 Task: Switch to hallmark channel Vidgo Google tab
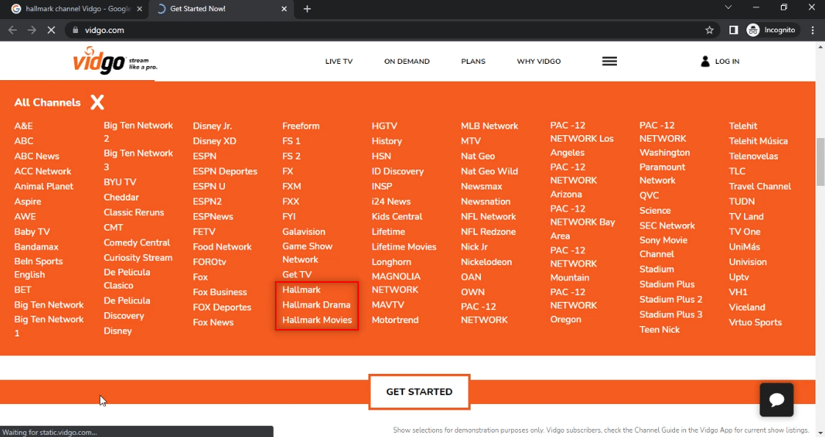76,9
